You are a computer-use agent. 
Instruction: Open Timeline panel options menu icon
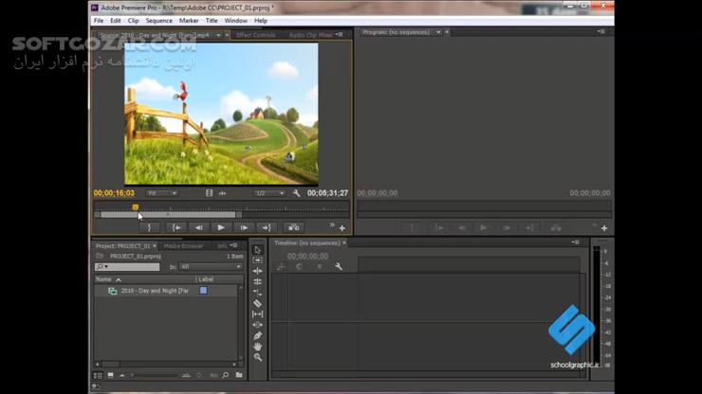click(575, 242)
